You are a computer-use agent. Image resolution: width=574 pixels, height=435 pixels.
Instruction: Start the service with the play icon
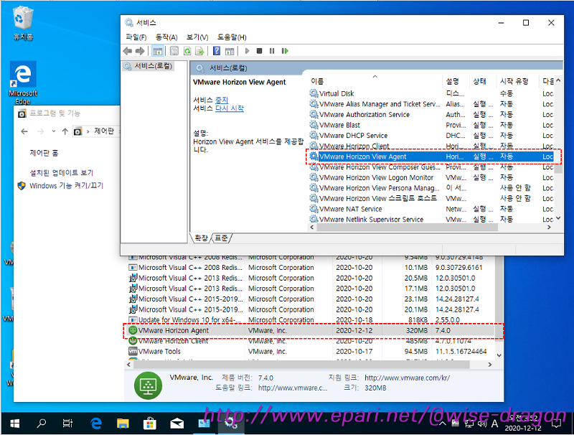click(247, 51)
